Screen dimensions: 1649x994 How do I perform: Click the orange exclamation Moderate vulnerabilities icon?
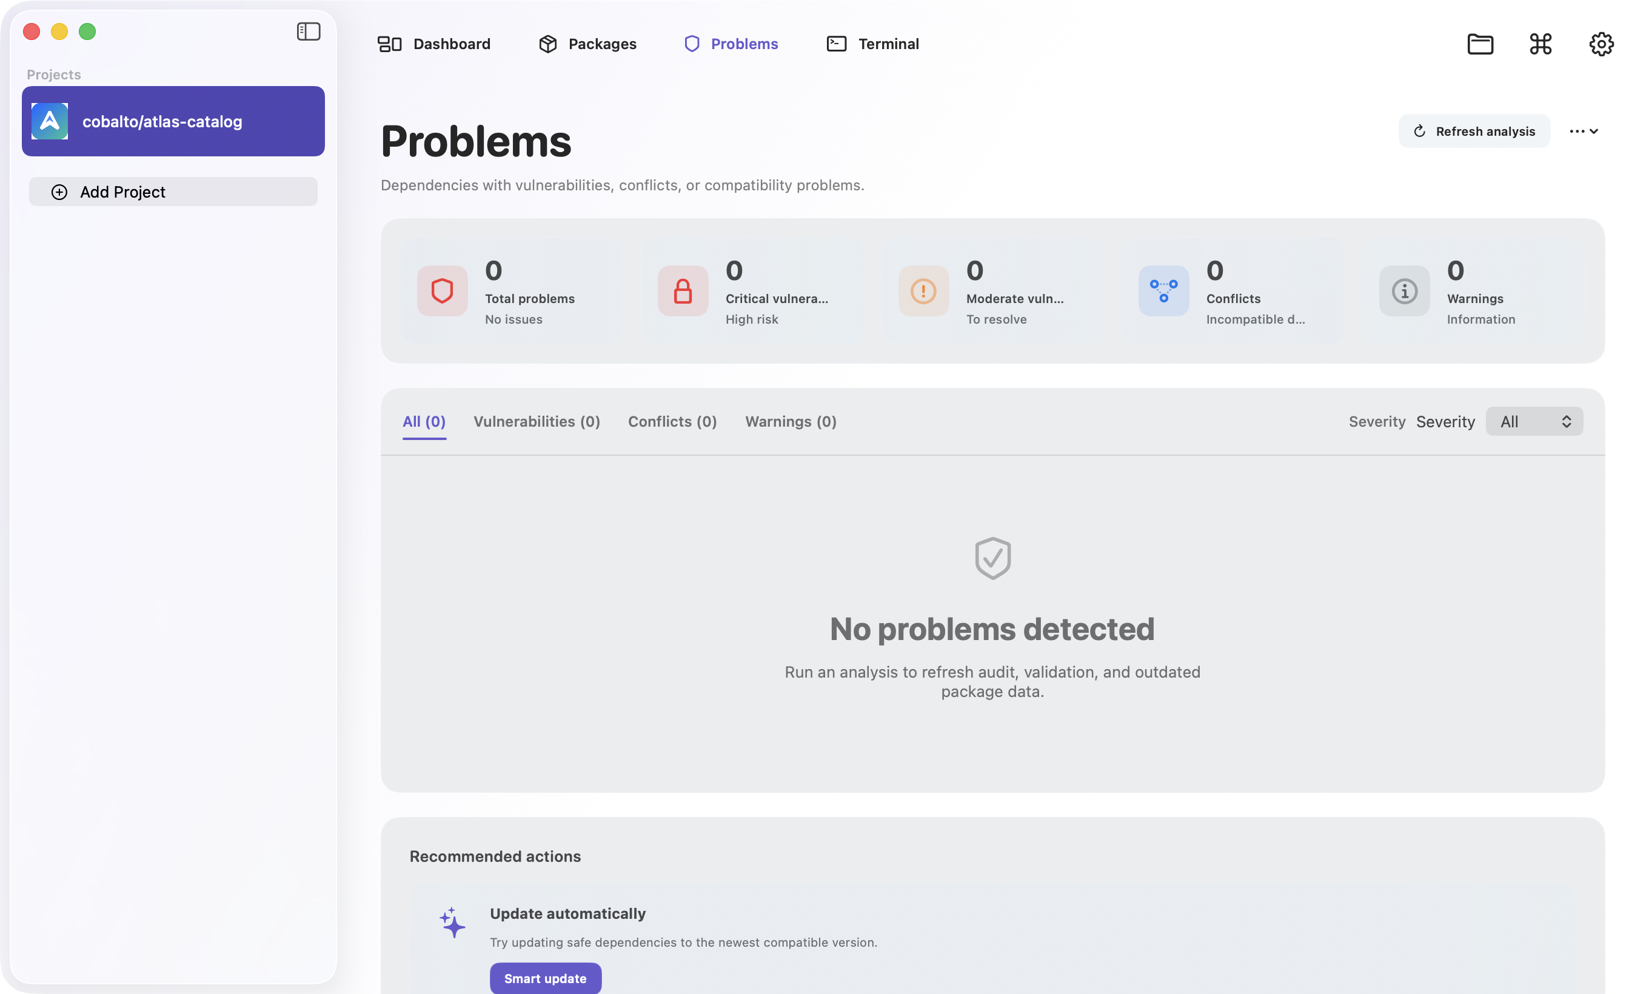coord(923,291)
